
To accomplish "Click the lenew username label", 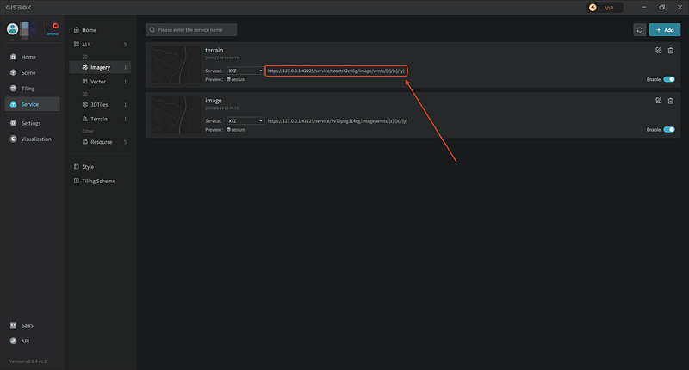I will click(53, 34).
